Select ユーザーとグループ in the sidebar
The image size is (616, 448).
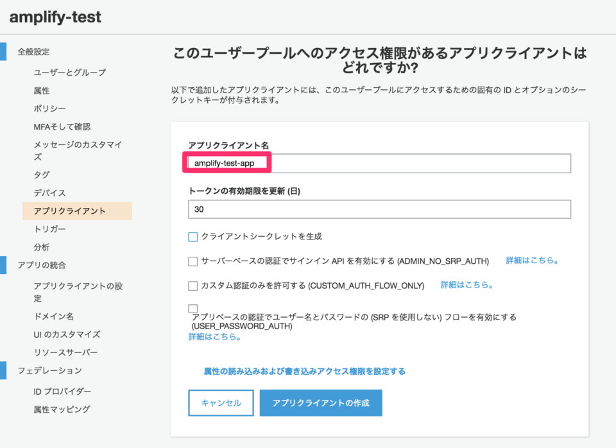[70, 73]
